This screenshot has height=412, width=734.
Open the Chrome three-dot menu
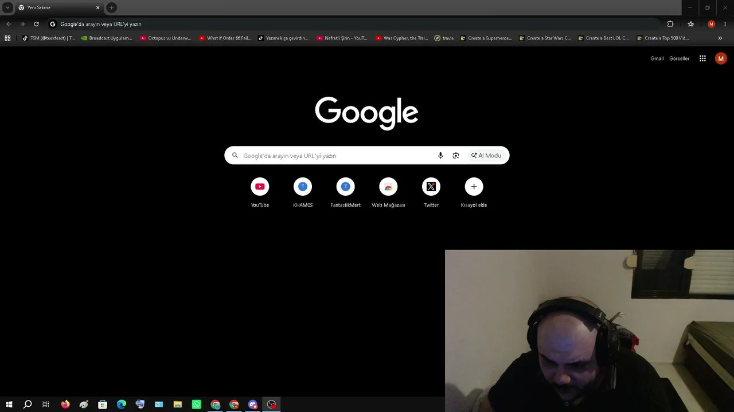(x=725, y=24)
